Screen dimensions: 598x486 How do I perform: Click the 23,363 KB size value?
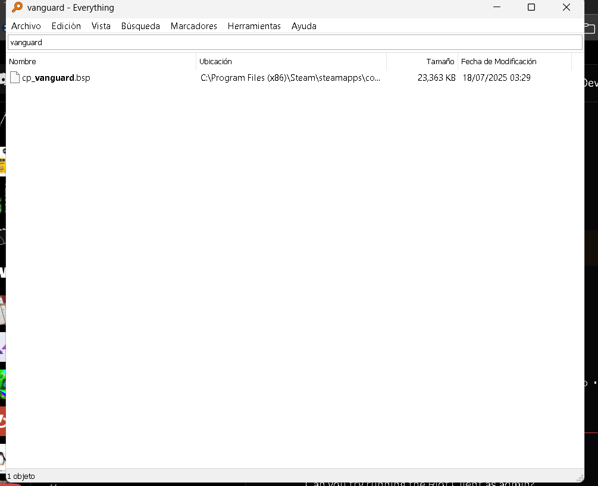pos(437,78)
